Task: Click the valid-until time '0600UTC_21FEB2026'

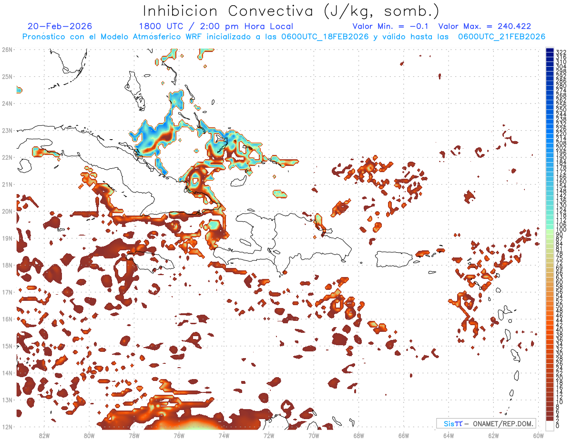Action: tap(501, 37)
